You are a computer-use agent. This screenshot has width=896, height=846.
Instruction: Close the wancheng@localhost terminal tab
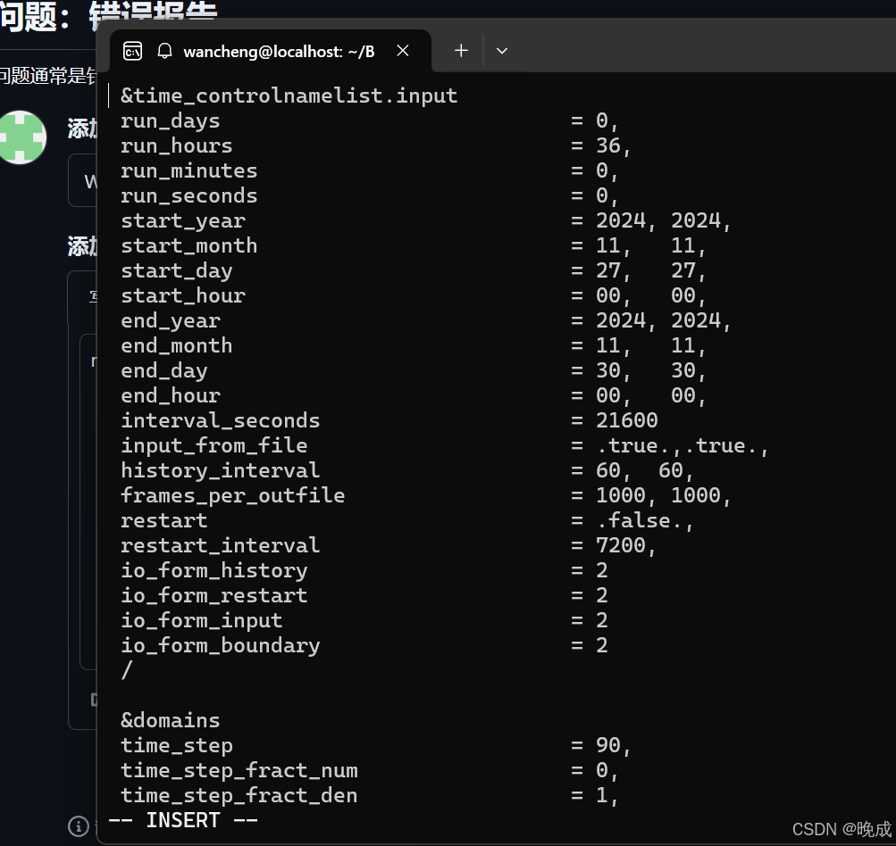[x=402, y=51]
